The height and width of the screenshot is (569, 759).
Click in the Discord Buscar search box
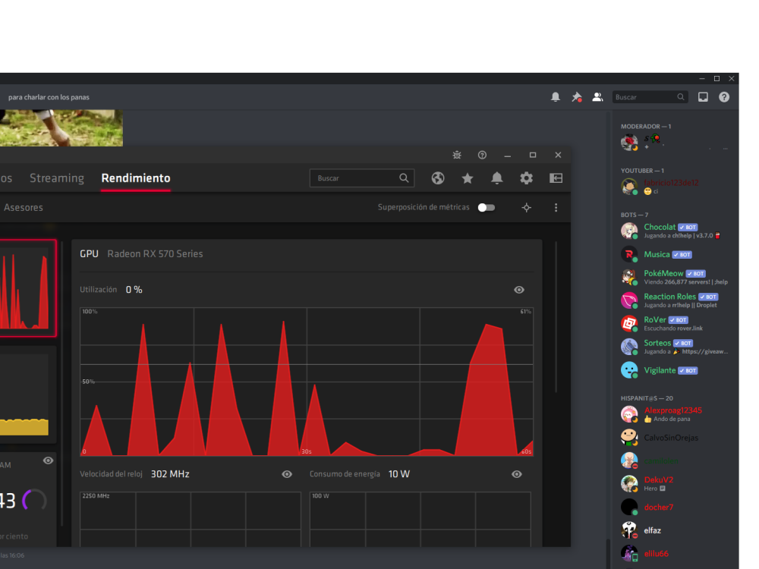[x=650, y=97]
